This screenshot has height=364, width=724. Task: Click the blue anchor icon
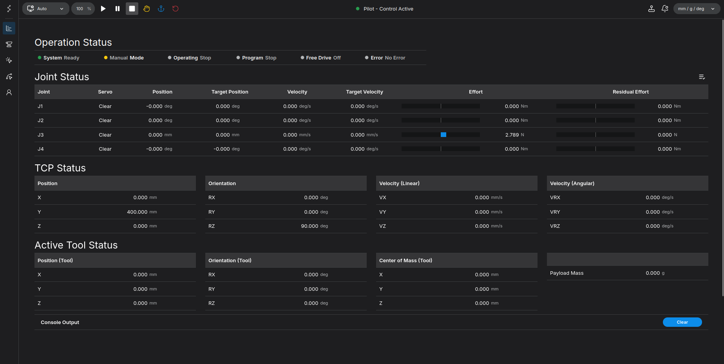(x=161, y=9)
